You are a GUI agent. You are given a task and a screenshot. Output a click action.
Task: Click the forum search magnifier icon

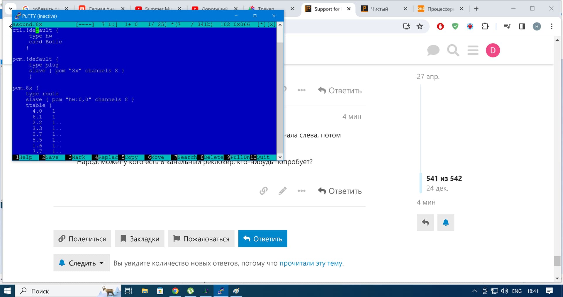pyautogui.click(x=453, y=50)
